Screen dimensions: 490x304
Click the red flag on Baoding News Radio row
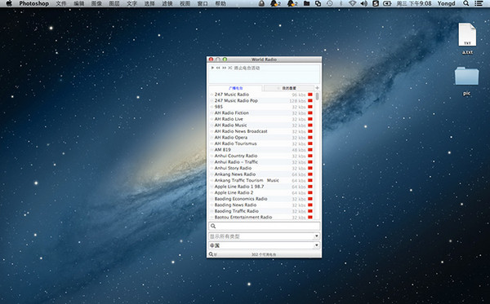click(x=310, y=205)
